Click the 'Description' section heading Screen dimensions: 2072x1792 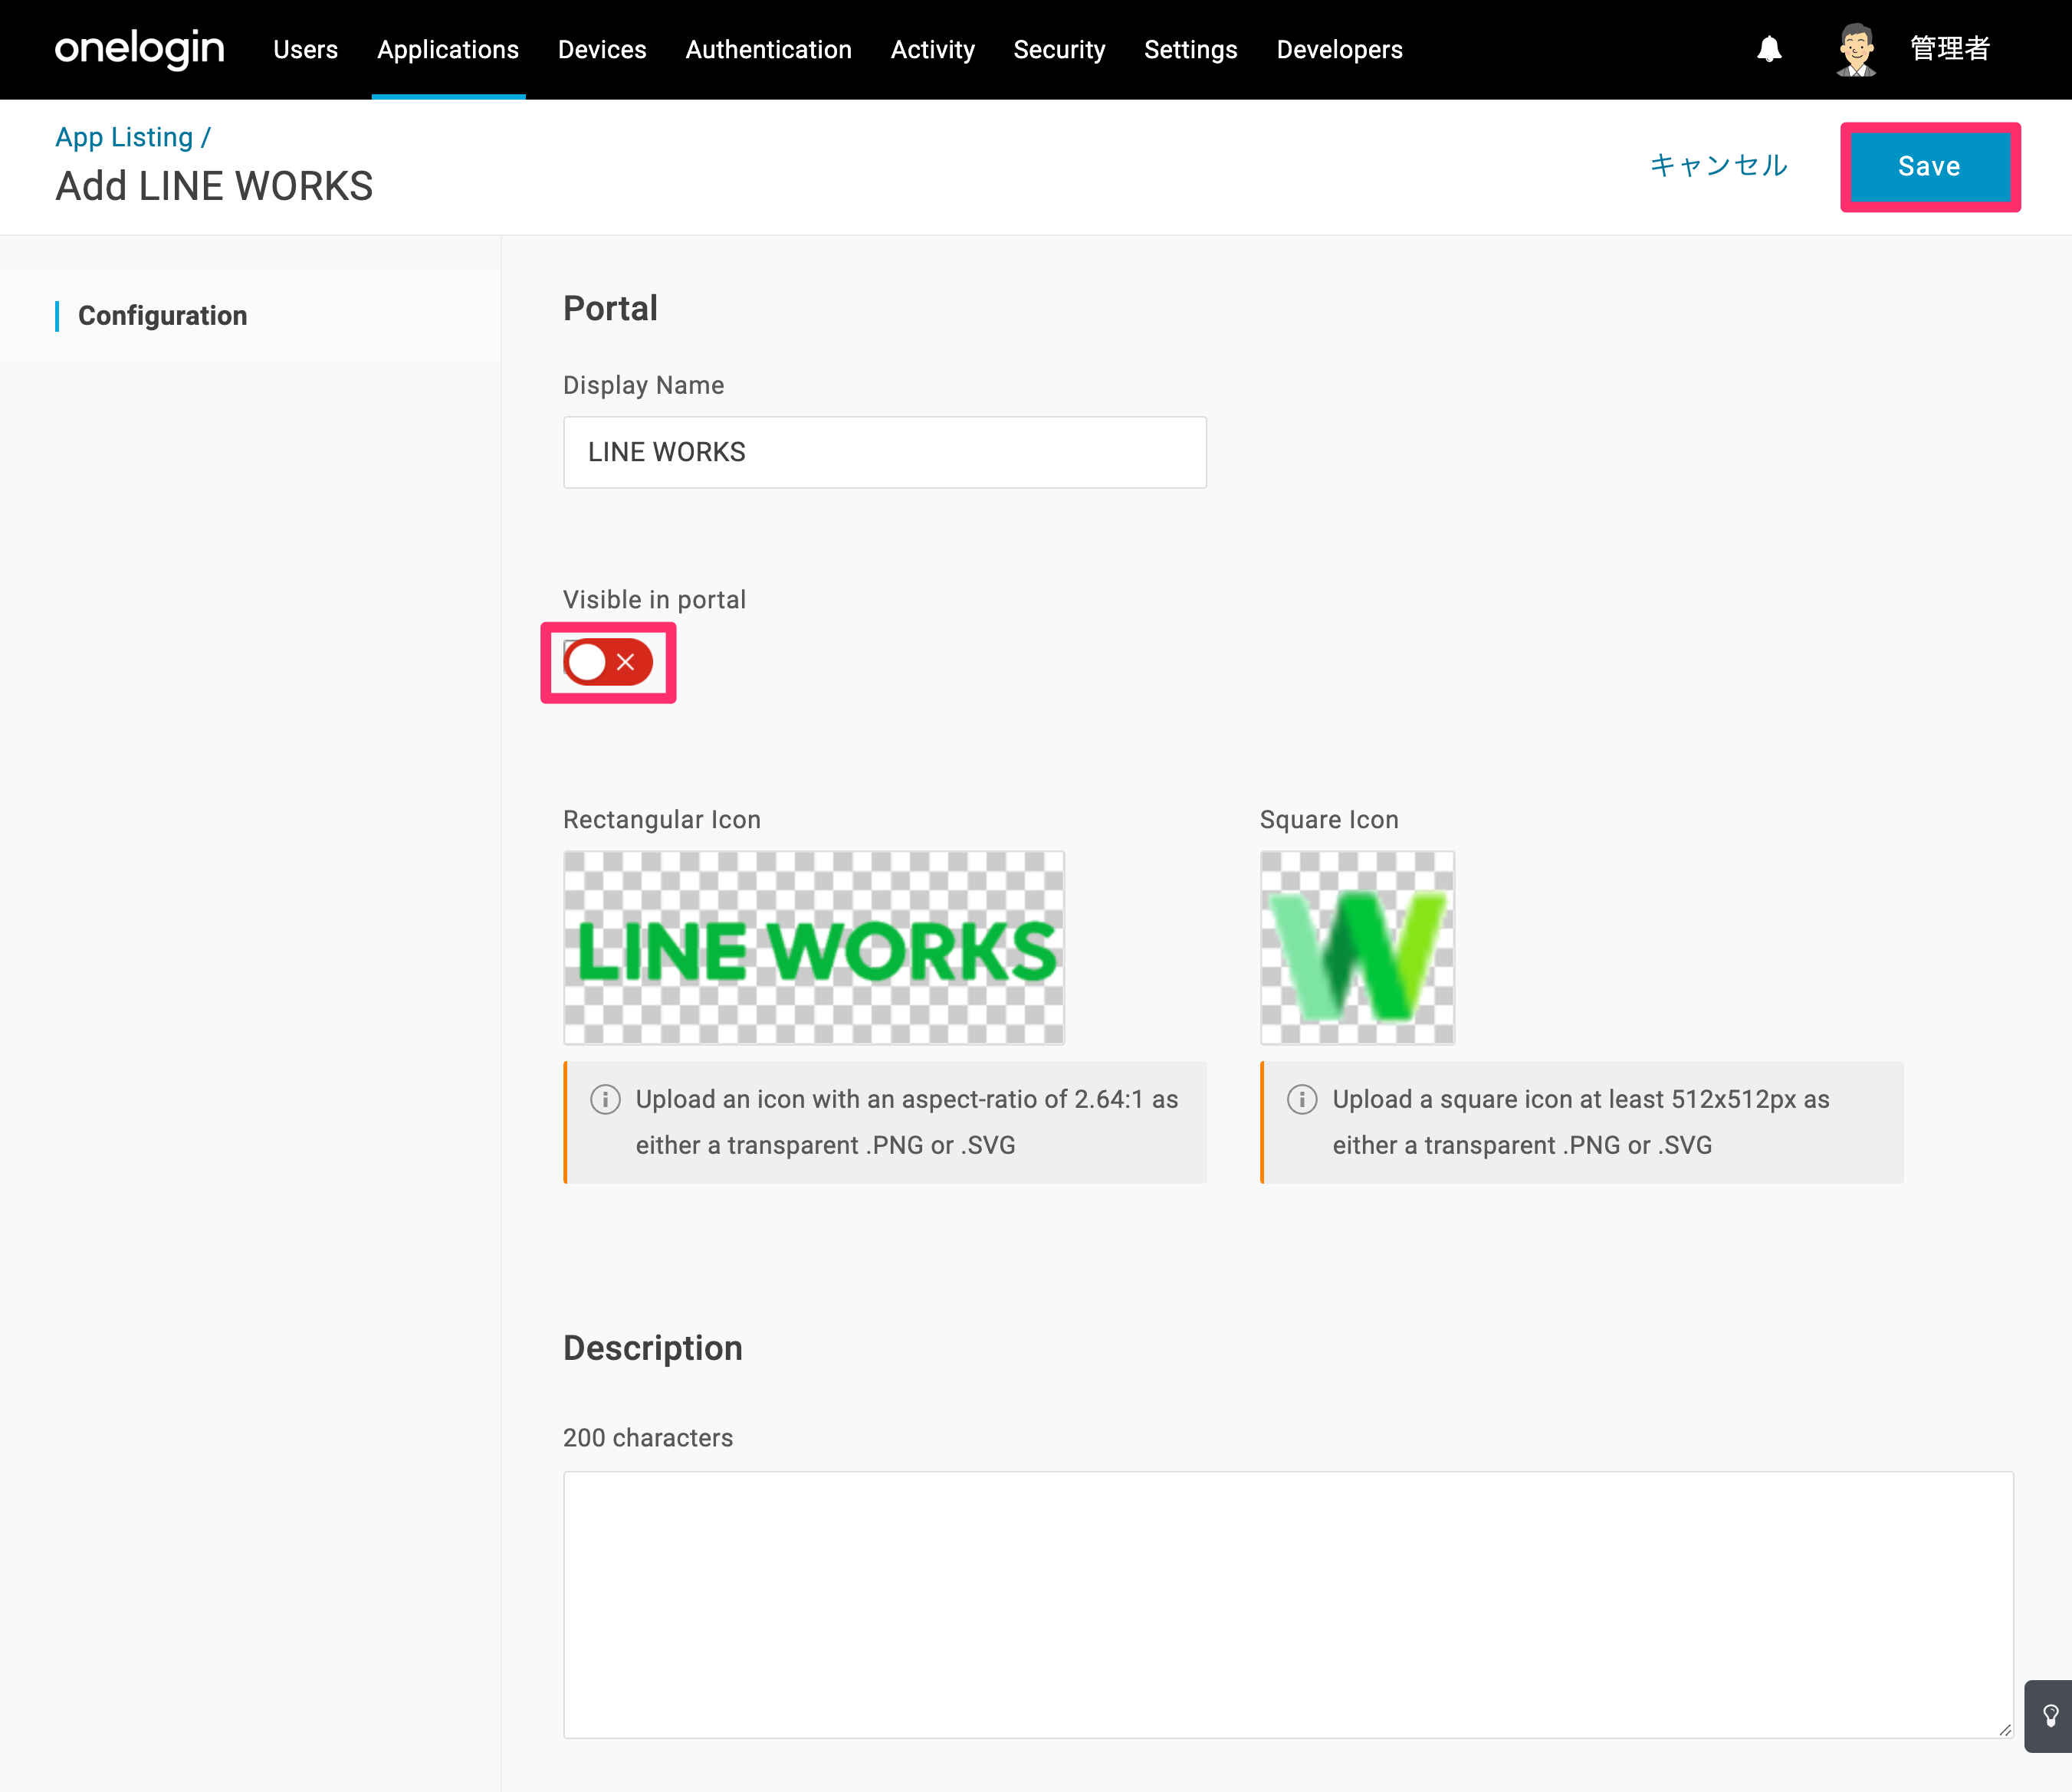tap(653, 1348)
